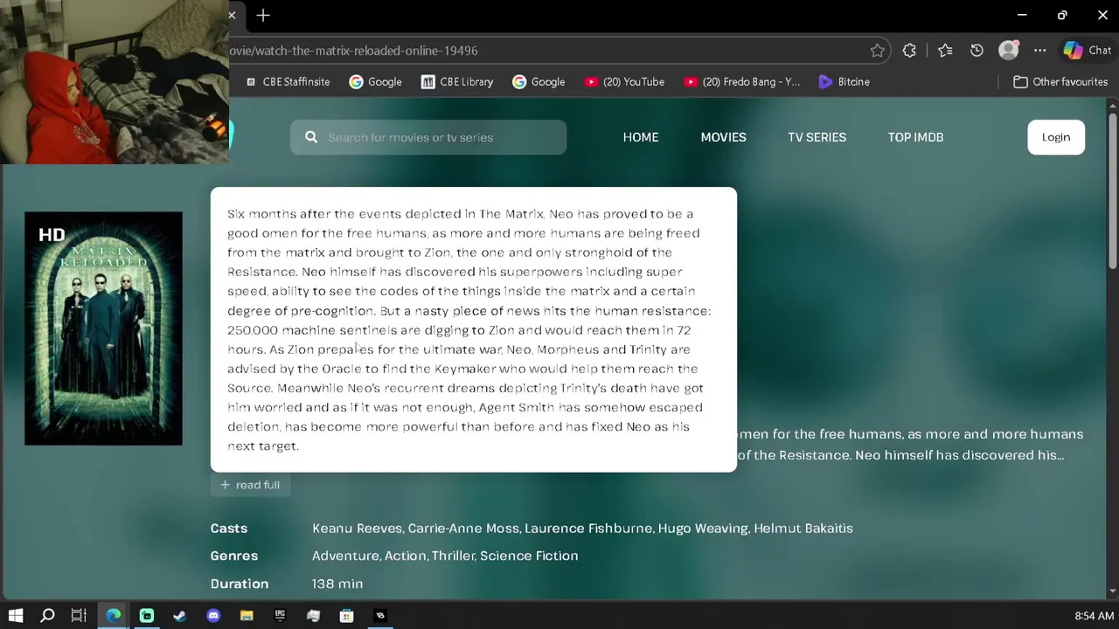Focus the movies or tv series search field
This screenshot has width=1119, height=629.
tap(428, 137)
